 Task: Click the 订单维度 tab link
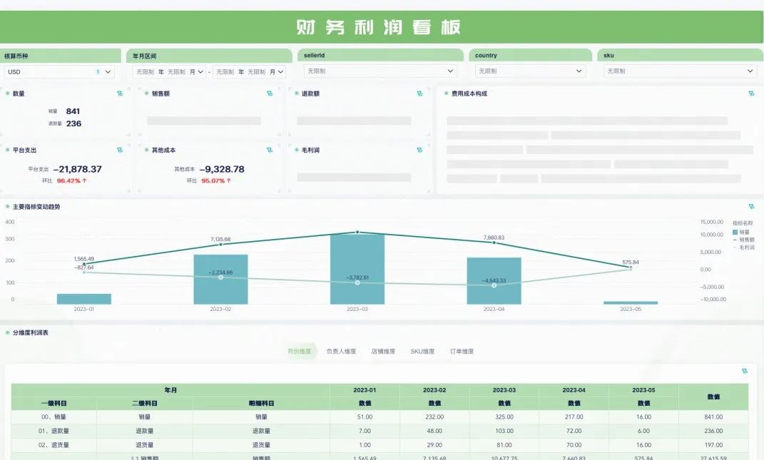click(462, 352)
